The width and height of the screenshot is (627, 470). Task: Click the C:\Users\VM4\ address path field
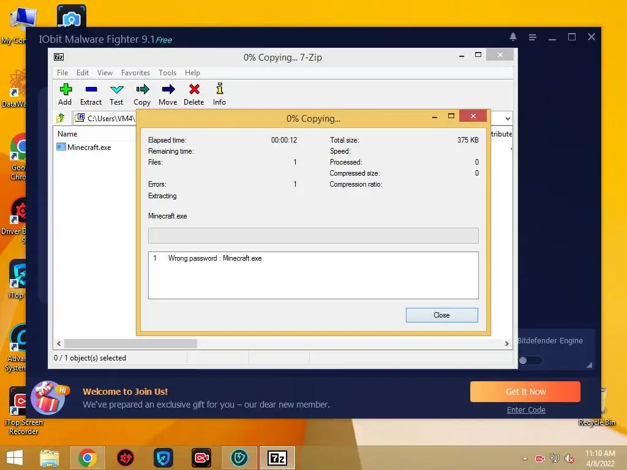tap(105, 118)
